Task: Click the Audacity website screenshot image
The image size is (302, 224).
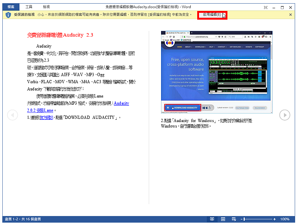Action: 217,72
